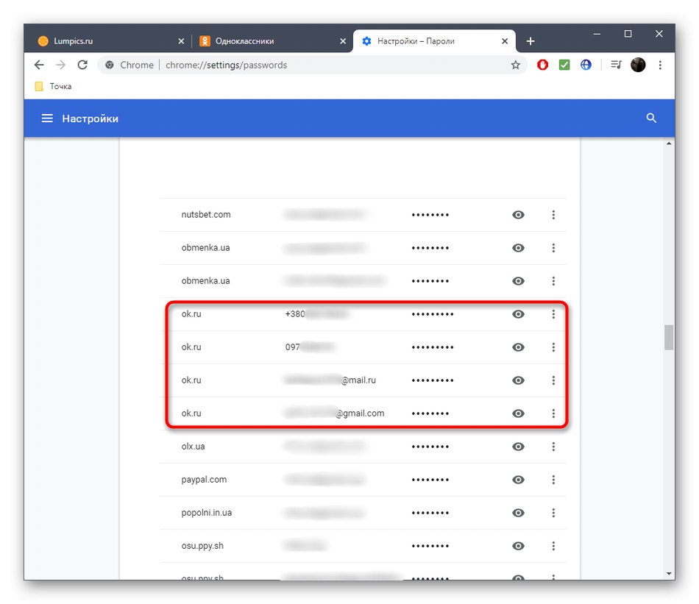Bookmark this page with the star icon
Image resolution: width=699 pixels, height=604 pixels.
[x=515, y=65]
